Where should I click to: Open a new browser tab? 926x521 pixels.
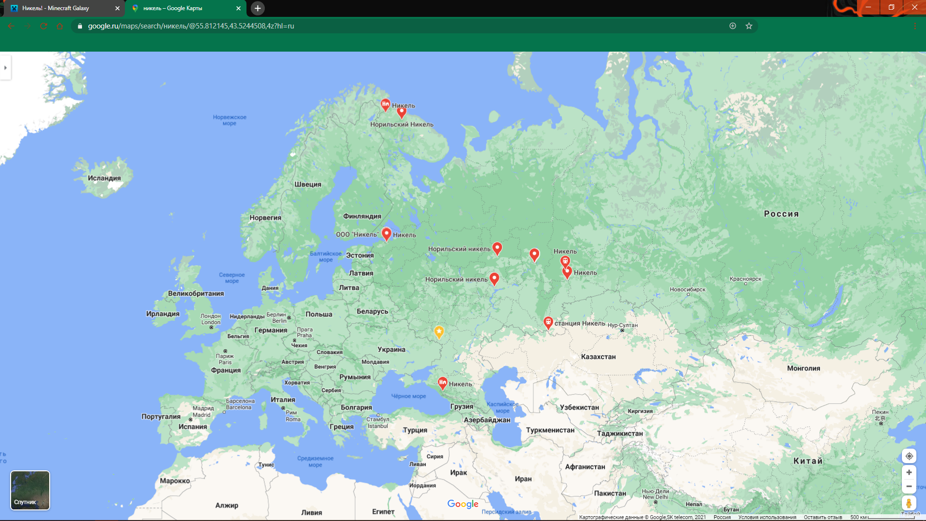[258, 8]
